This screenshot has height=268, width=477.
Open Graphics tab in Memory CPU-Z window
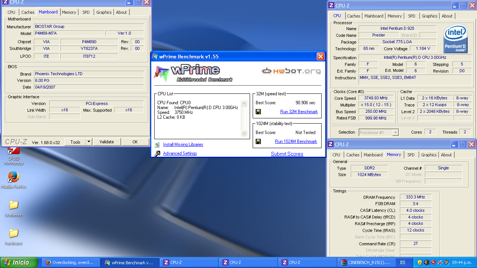click(429, 155)
